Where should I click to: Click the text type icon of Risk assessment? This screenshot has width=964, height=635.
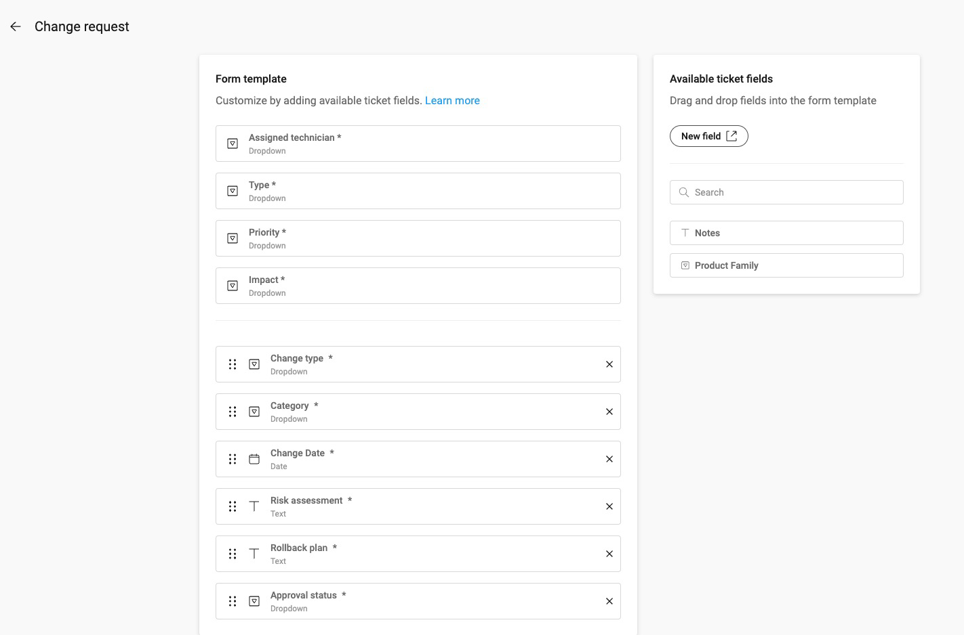click(x=254, y=506)
